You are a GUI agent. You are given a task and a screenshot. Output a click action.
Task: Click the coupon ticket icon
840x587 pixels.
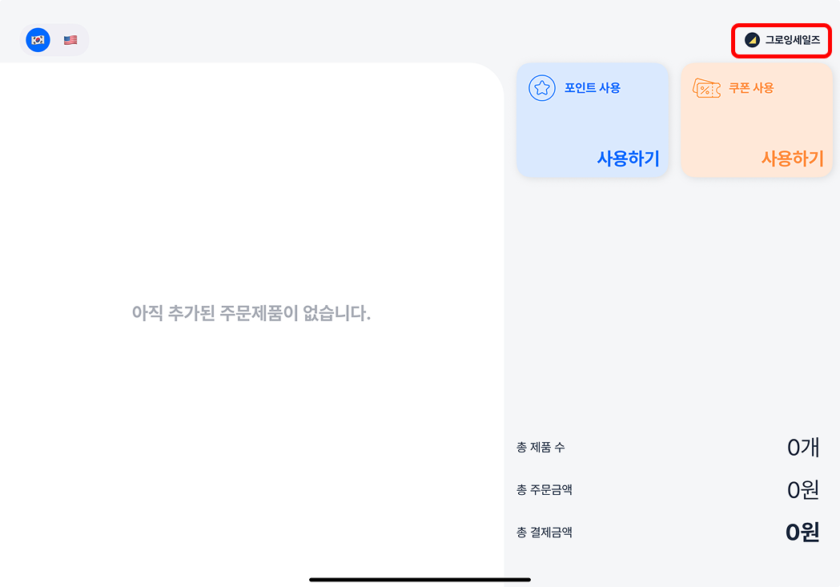[705, 88]
